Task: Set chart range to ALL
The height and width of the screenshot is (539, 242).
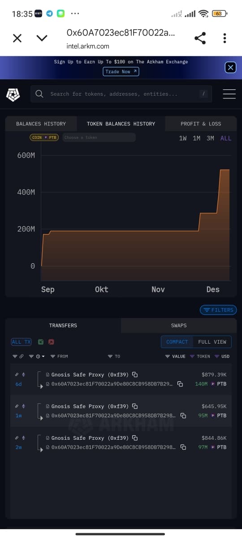Action: (x=226, y=138)
